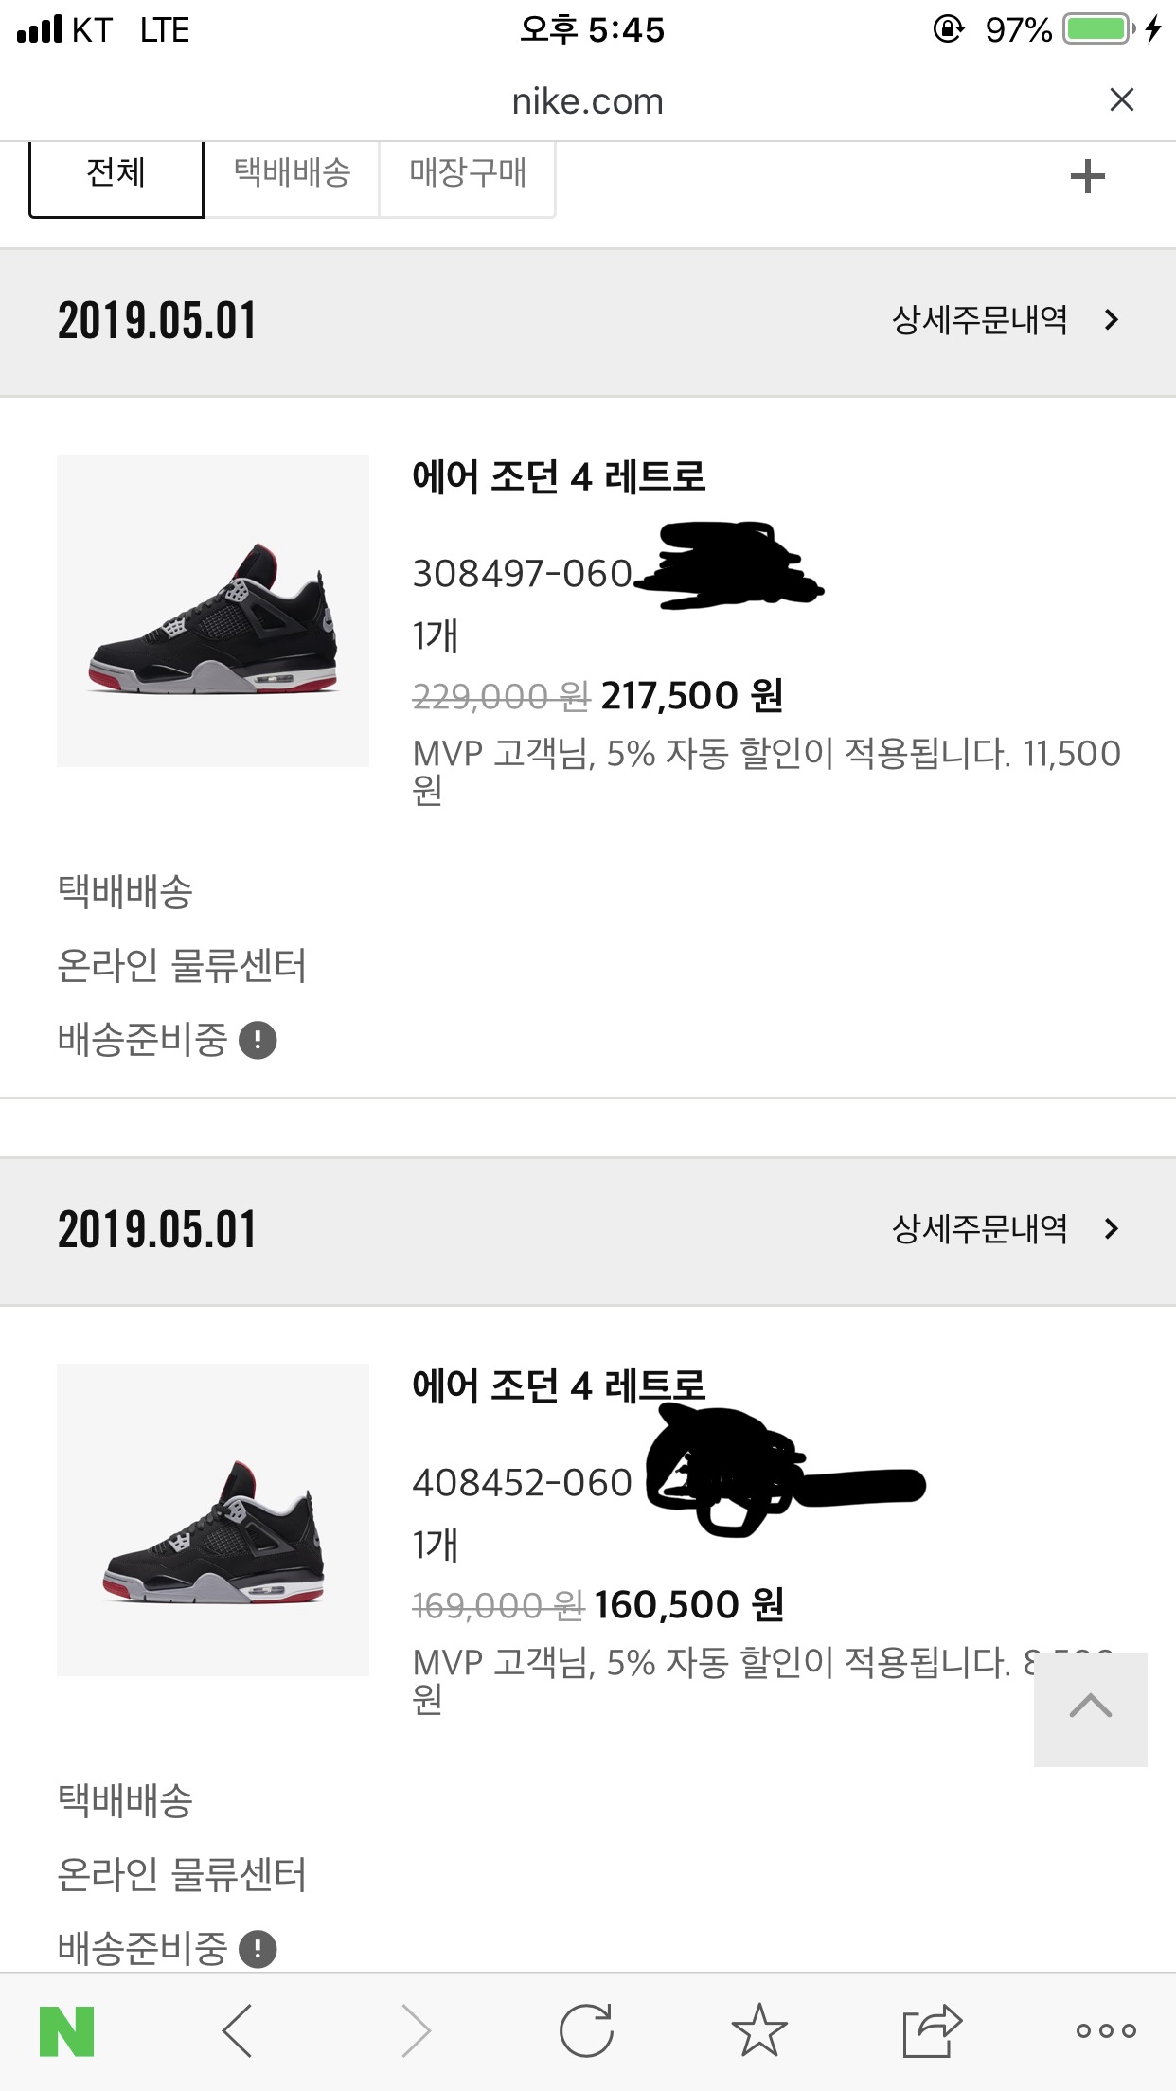Open the share icon in bottom toolbar
The height and width of the screenshot is (2091, 1176).
(x=932, y=2030)
